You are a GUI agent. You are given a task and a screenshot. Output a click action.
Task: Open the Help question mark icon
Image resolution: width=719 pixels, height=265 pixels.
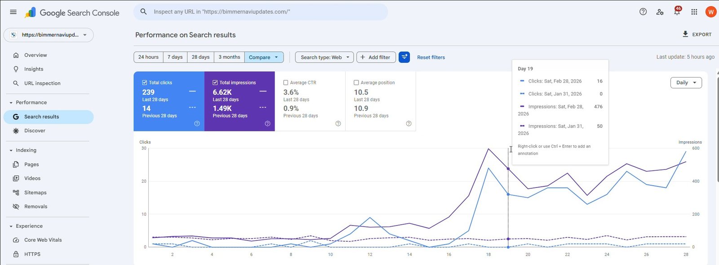tap(643, 12)
